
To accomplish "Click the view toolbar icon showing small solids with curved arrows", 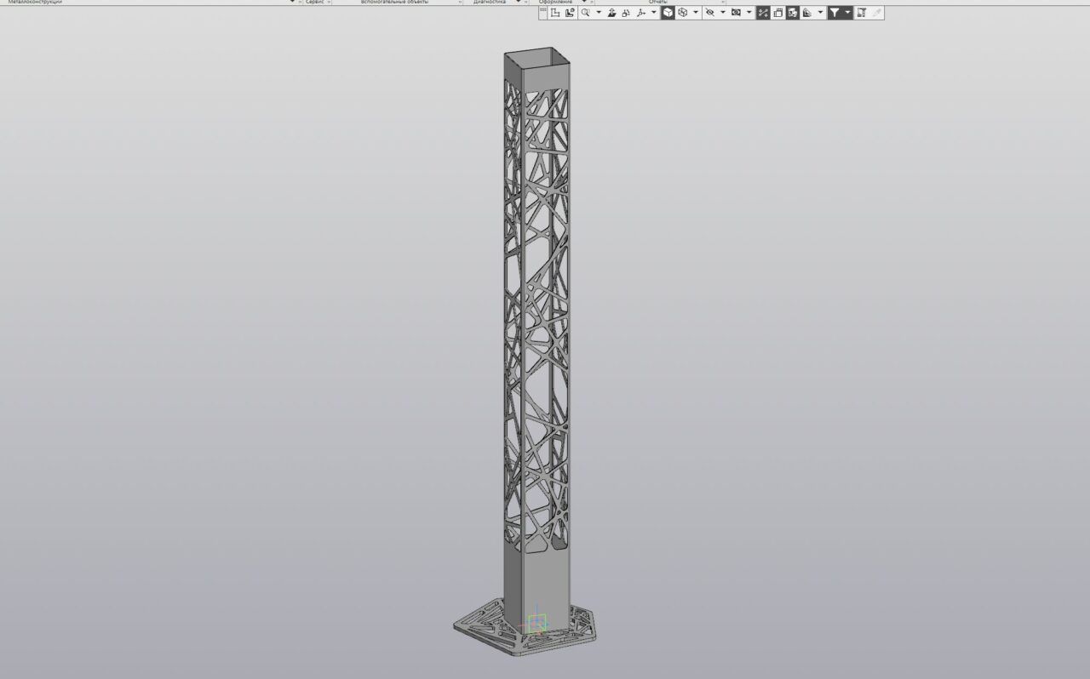I will coord(626,13).
